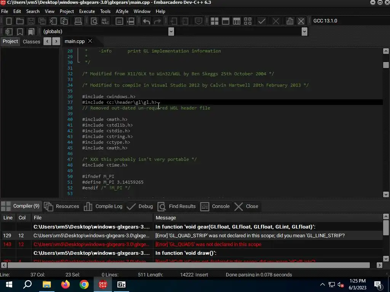Click the Profile analysis chart icon
This screenshot has width=390, height=292.
coord(290,21)
